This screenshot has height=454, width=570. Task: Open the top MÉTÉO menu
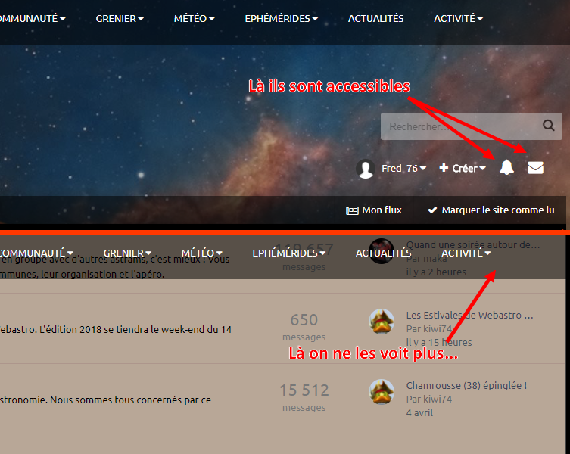[194, 18]
